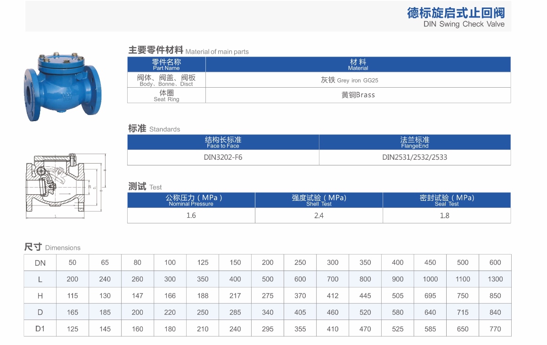Select the DN header cell
The height and width of the screenshot is (345, 547).
[40, 263]
